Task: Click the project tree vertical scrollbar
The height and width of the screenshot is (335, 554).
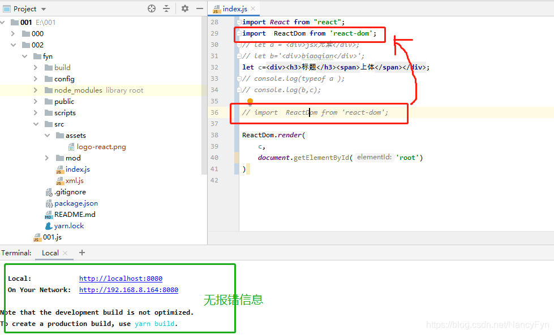Action: tap(204, 95)
